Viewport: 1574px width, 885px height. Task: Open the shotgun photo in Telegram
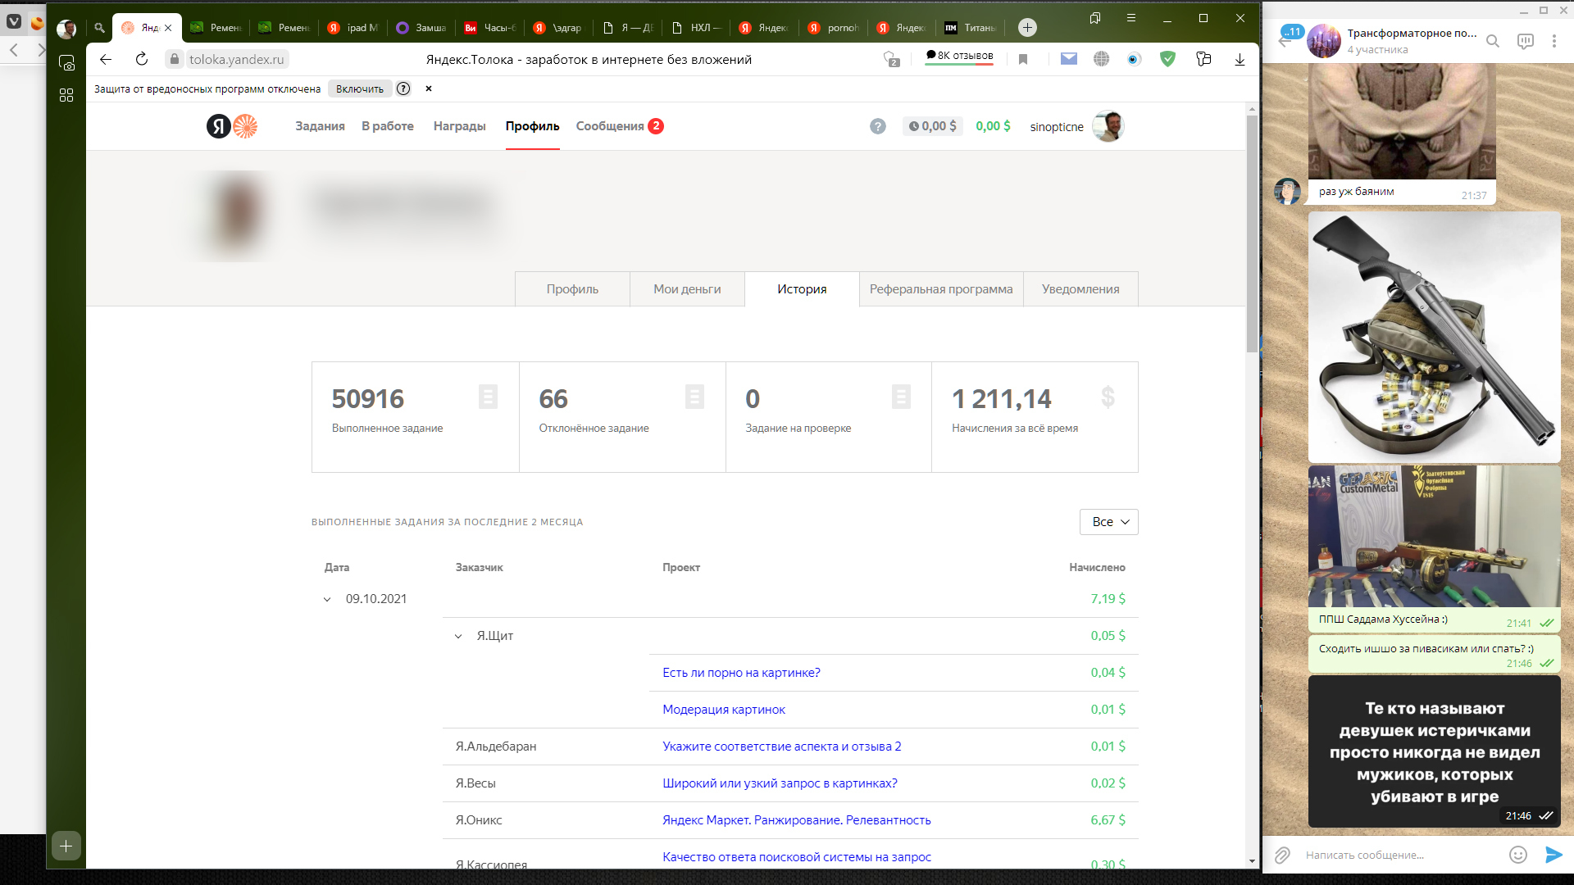coord(1435,338)
